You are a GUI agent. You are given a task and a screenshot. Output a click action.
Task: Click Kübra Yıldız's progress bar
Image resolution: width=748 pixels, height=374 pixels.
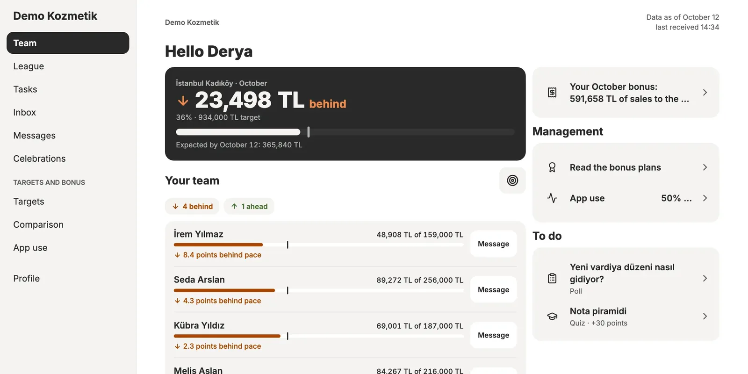[318, 336]
